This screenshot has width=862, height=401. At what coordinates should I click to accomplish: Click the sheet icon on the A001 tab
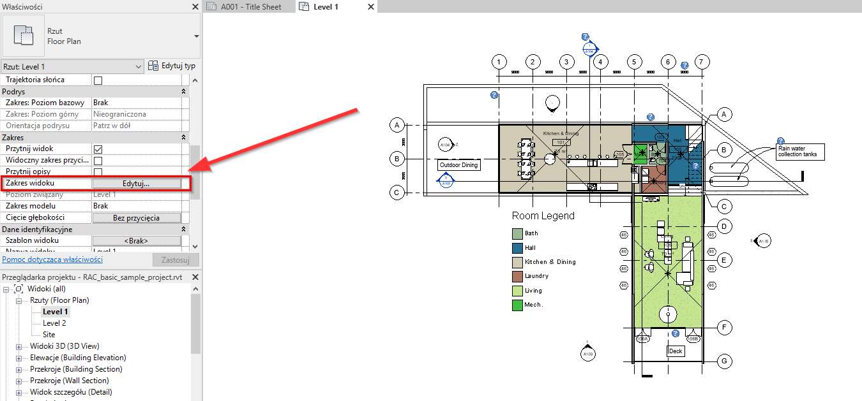click(x=211, y=7)
